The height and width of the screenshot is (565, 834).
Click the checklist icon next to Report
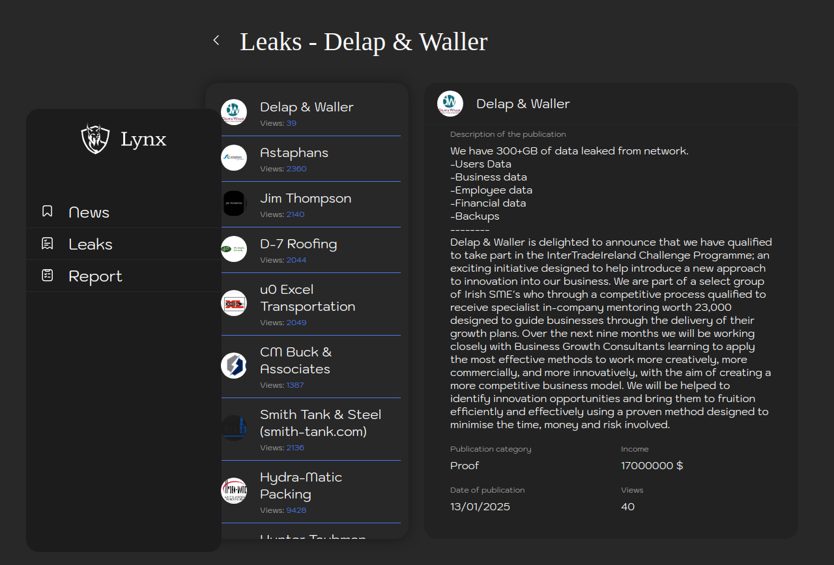[x=47, y=276]
